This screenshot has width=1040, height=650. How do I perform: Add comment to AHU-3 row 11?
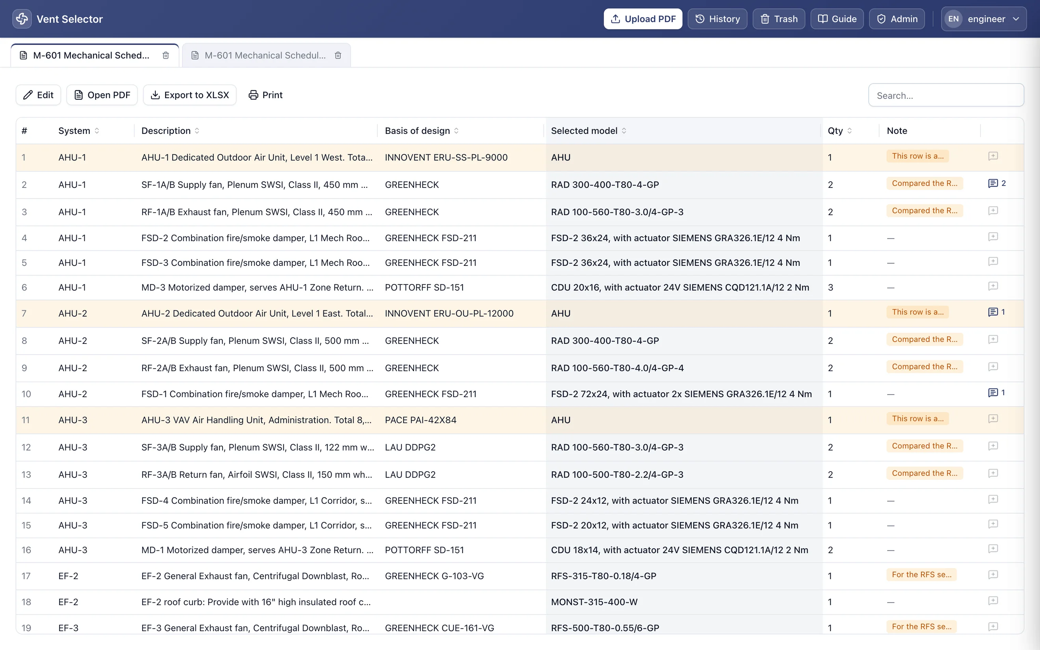tap(993, 419)
